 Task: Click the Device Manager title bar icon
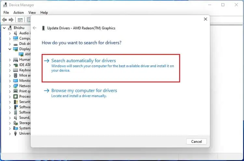coord(5,5)
